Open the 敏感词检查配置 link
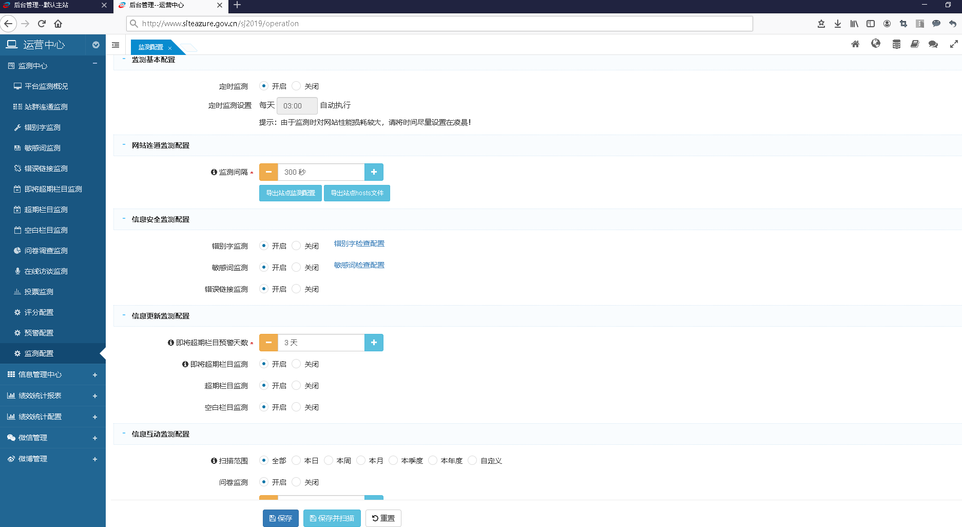 coord(359,265)
